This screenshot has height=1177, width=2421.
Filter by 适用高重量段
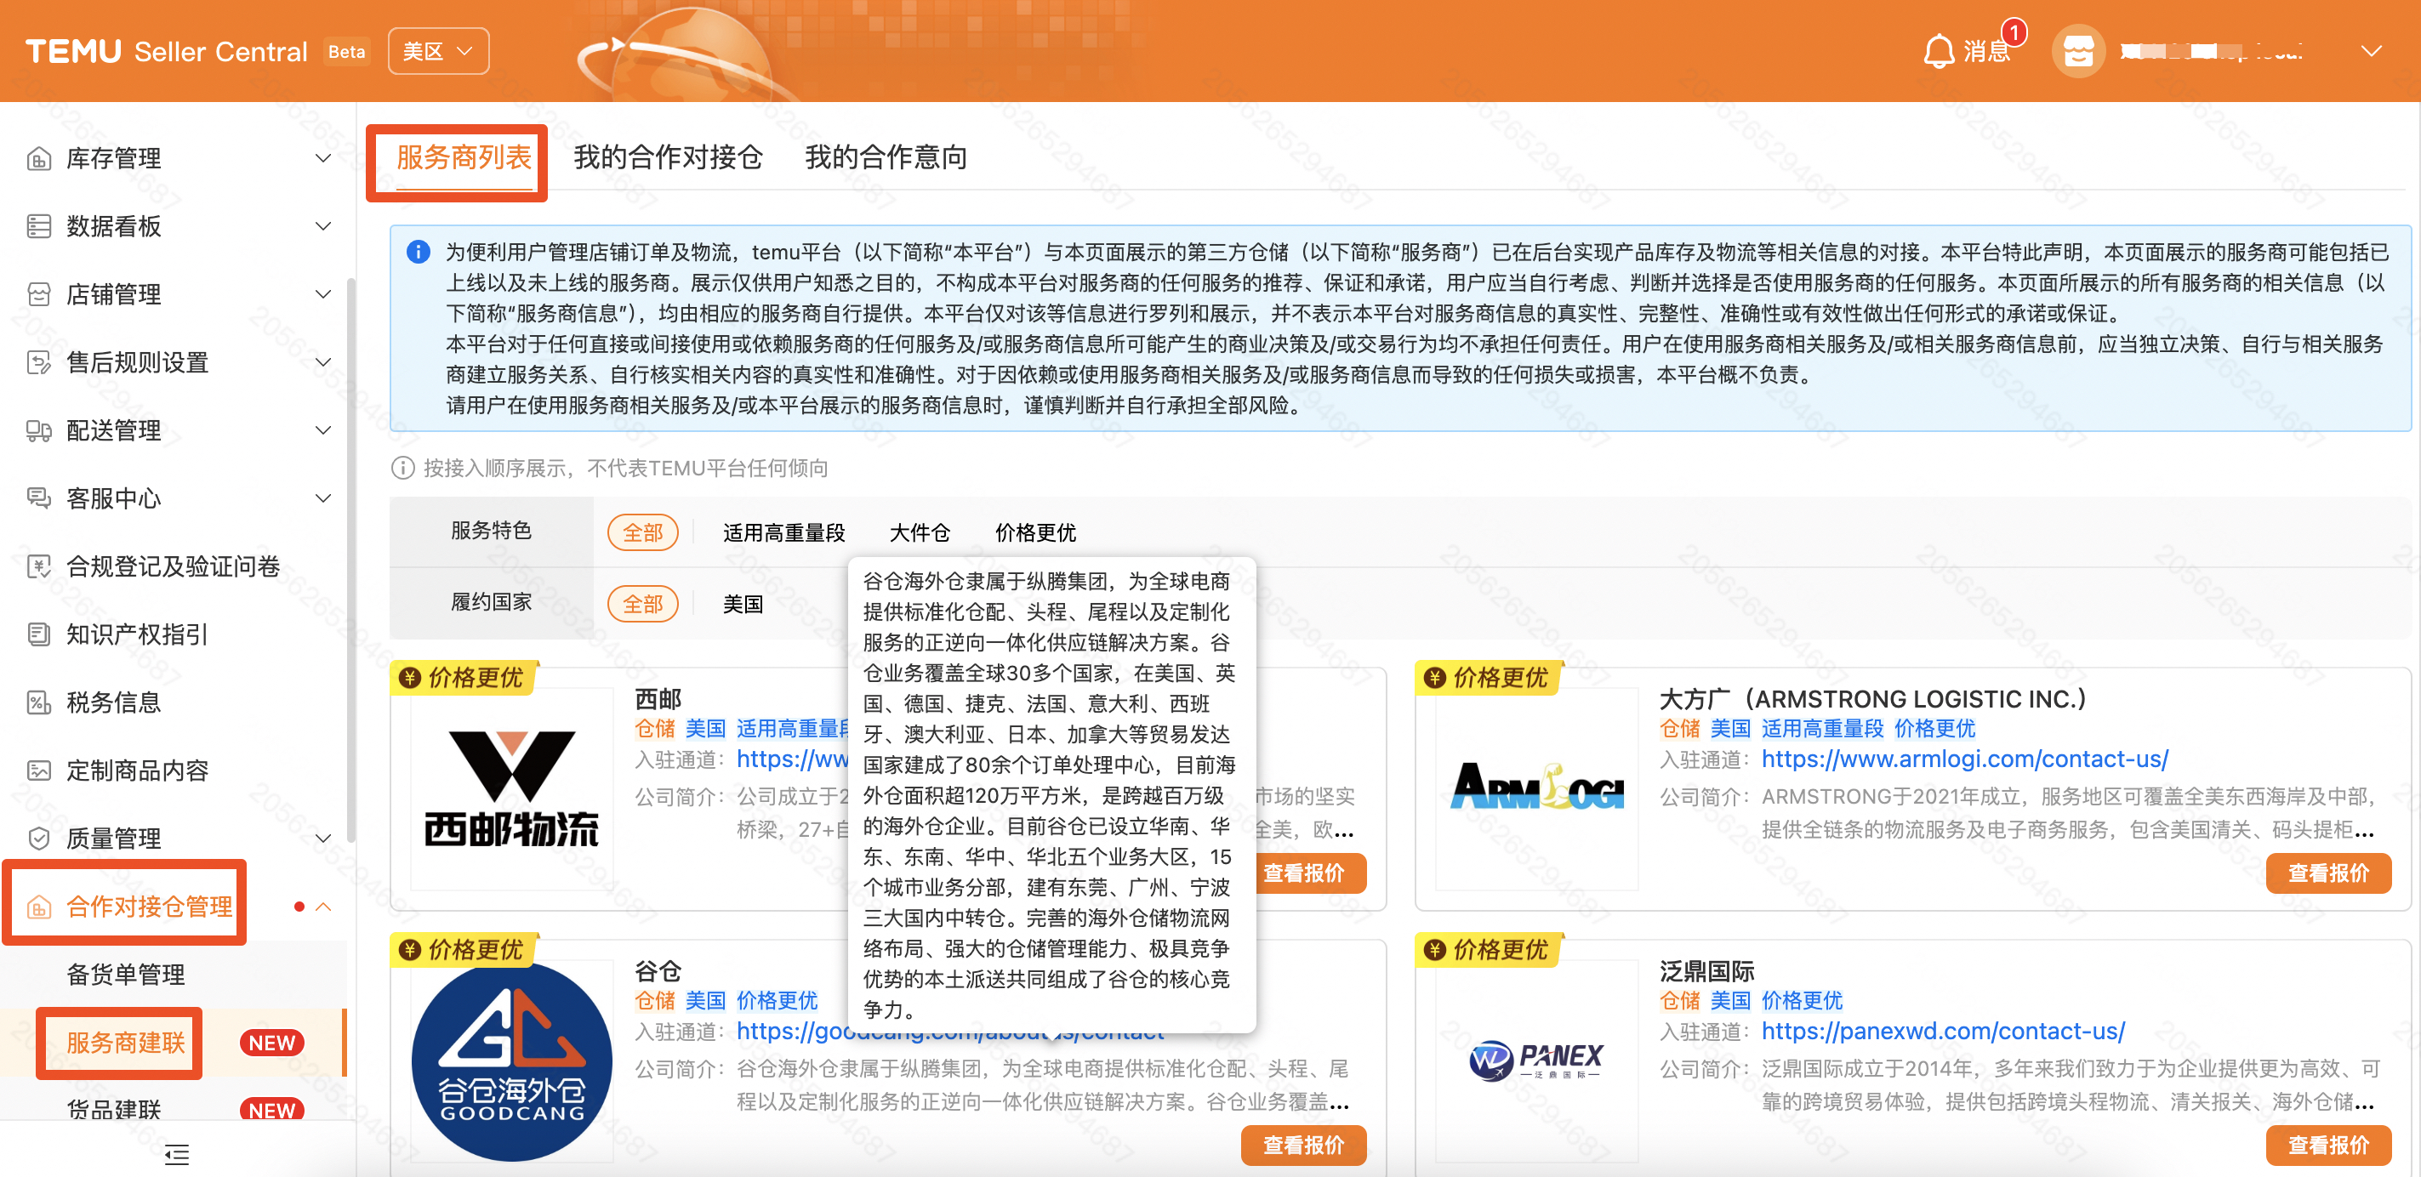coord(783,532)
